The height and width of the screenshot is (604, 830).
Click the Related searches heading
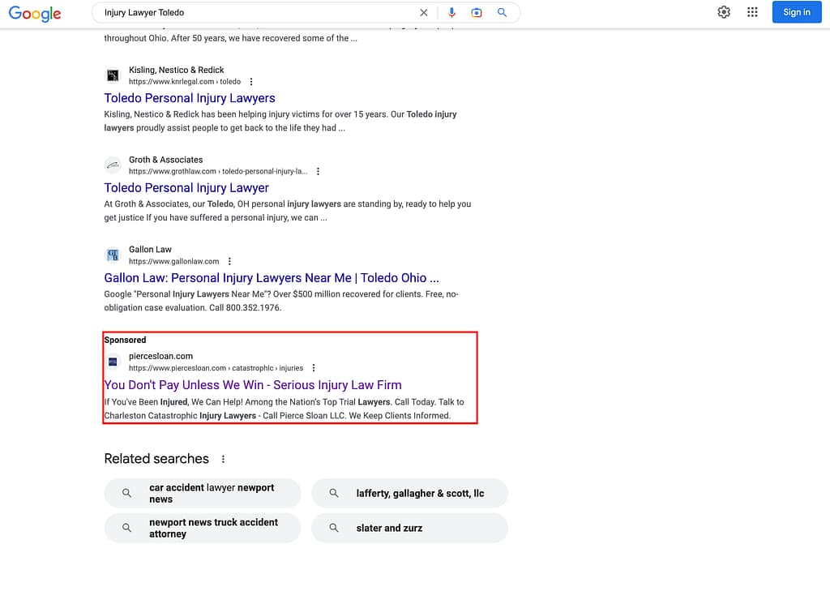(156, 459)
